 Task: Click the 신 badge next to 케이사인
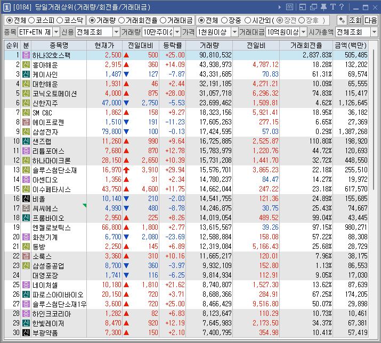click(26, 74)
